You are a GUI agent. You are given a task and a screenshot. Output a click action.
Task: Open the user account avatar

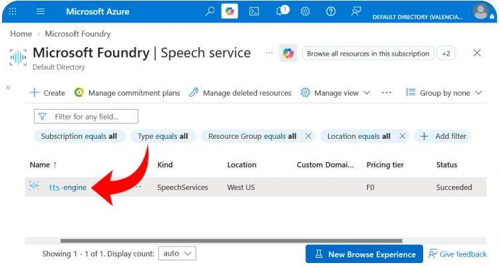click(480, 12)
